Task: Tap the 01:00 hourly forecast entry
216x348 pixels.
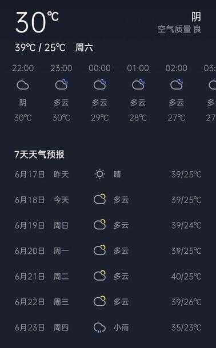Action: point(138,93)
